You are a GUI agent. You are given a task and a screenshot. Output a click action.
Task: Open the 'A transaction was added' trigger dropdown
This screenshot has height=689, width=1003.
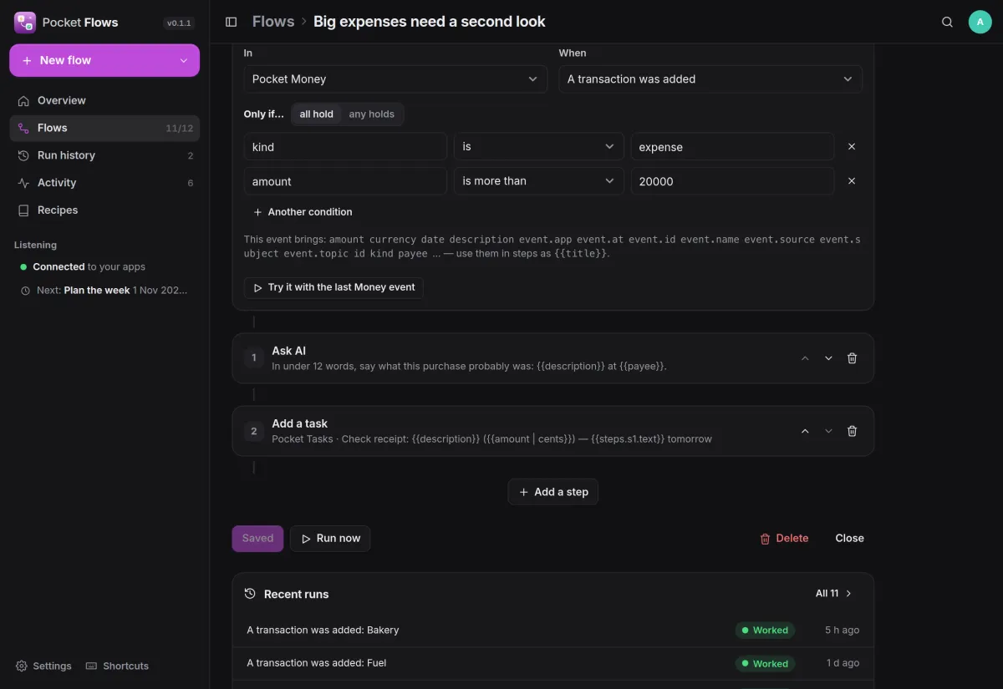tap(710, 79)
